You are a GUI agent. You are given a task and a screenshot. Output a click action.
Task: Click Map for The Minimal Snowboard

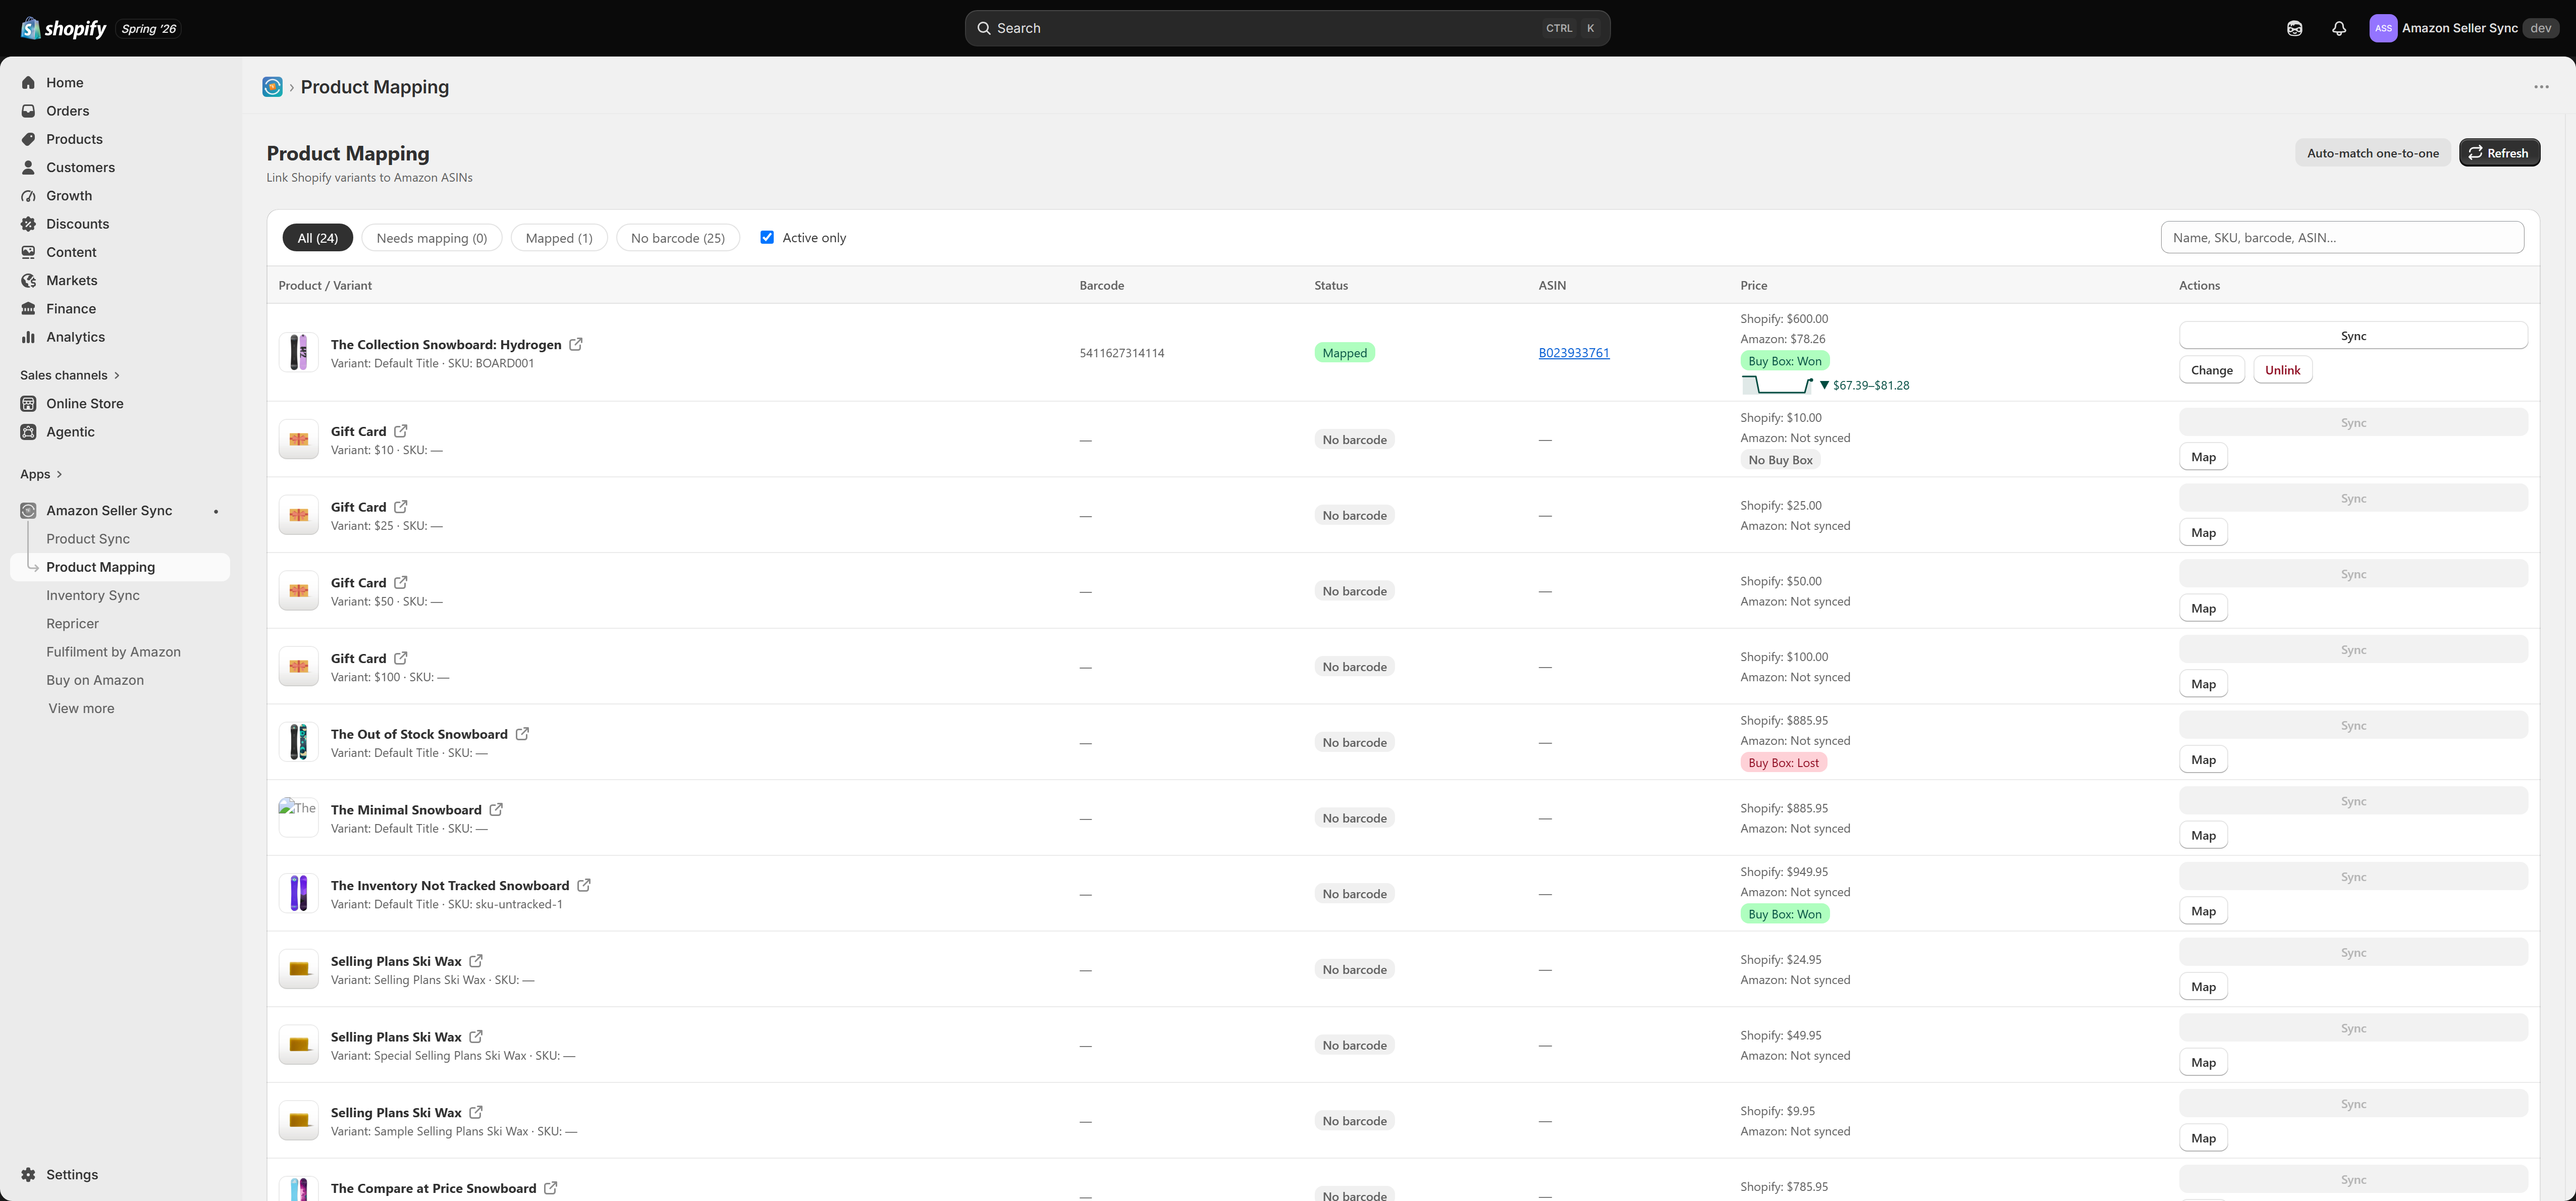[x=2203, y=836]
